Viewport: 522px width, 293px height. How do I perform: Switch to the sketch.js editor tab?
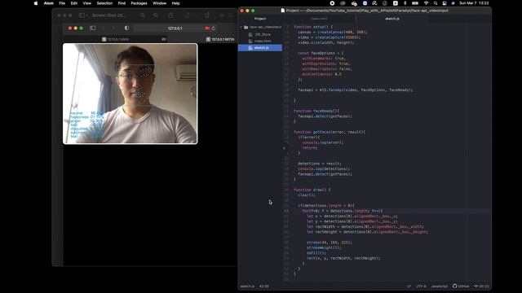[392, 19]
